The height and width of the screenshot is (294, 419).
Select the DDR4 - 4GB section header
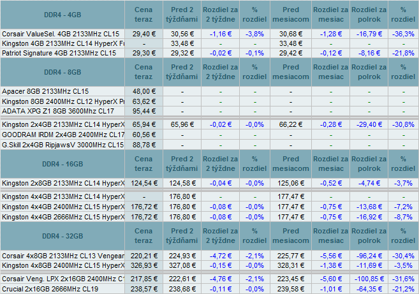[x=62, y=15]
